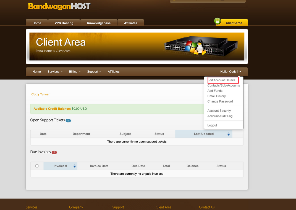Collapse the Hello, Cody account dropdown
Viewport: 296px width, 210px height.
pos(230,72)
